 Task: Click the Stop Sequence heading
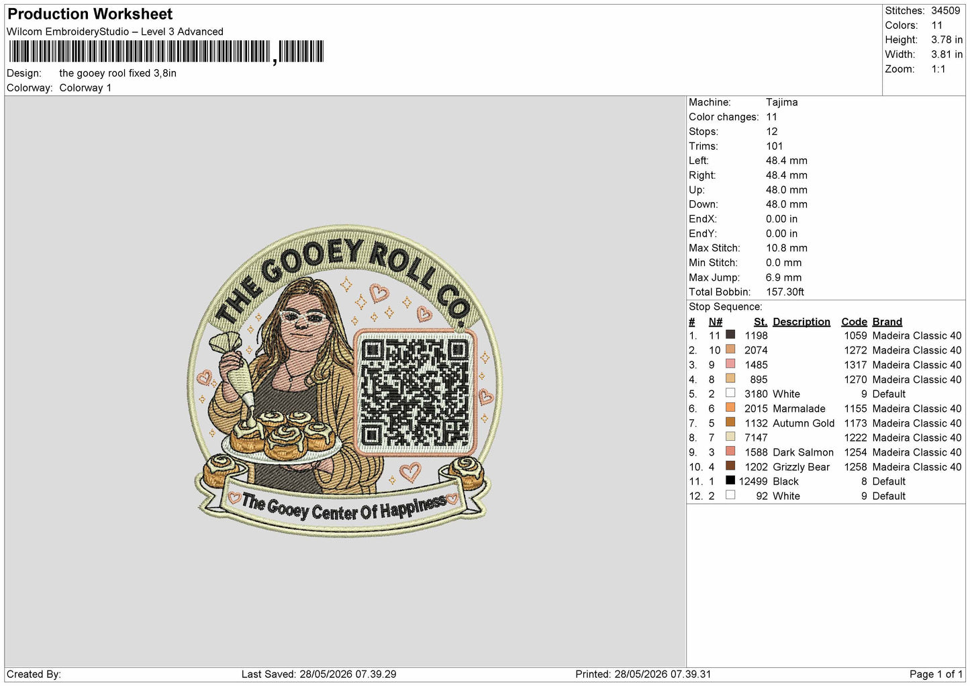pos(726,307)
